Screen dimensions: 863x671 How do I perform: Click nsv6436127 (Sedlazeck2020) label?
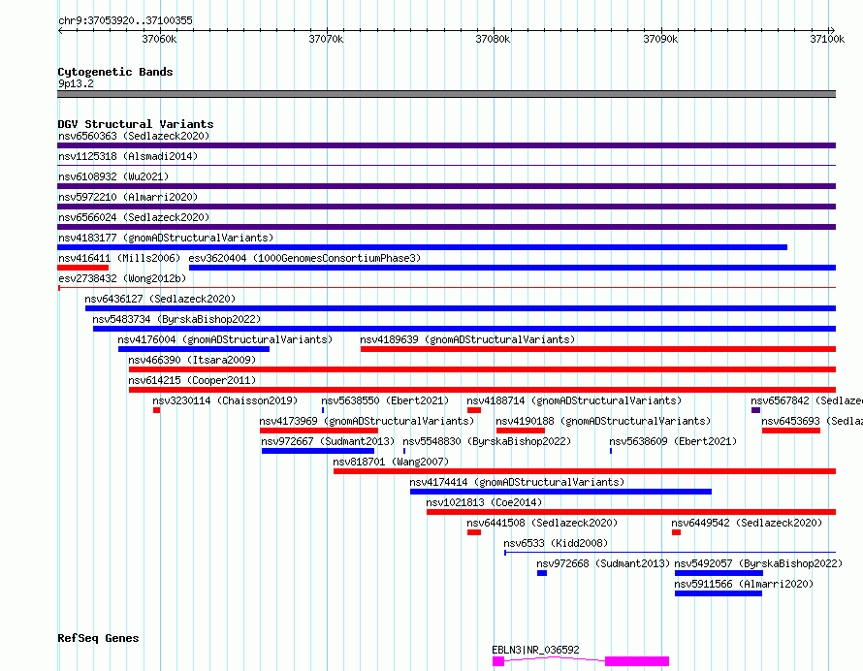coord(160,299)
